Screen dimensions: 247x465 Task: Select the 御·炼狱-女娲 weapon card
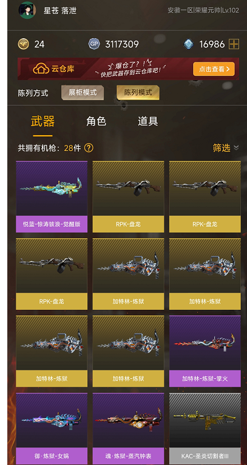click(x=52, y=429)
